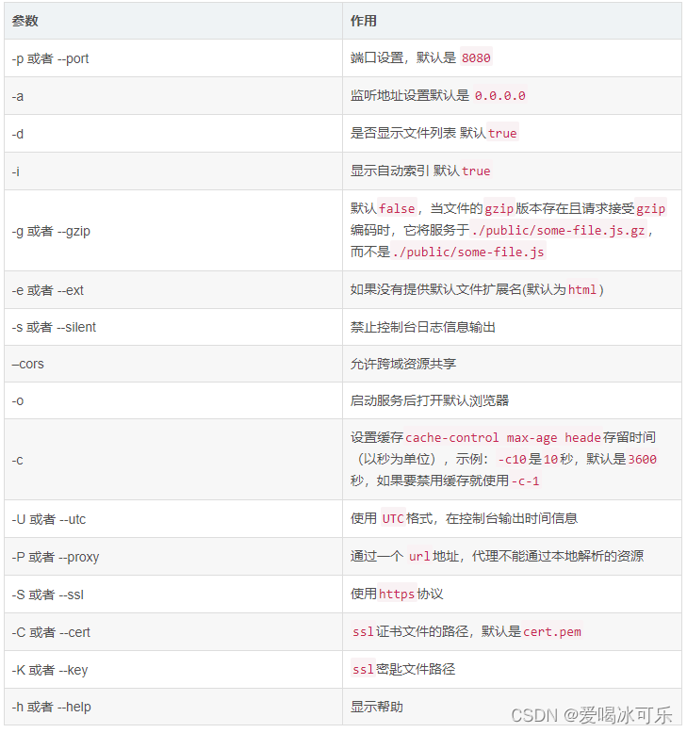This screenshot has height=733, width=687.
Task: Select the '-s 或者 --silent' parameter cell
Action: coord(173,327)
